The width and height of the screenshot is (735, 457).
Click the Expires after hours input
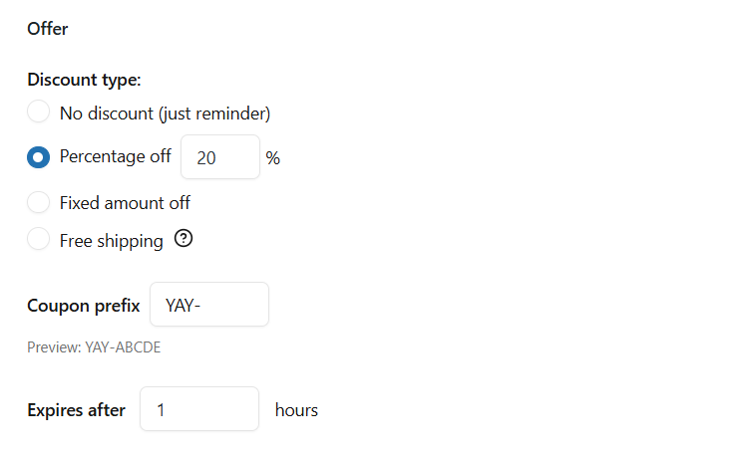[x=198, y=409]
